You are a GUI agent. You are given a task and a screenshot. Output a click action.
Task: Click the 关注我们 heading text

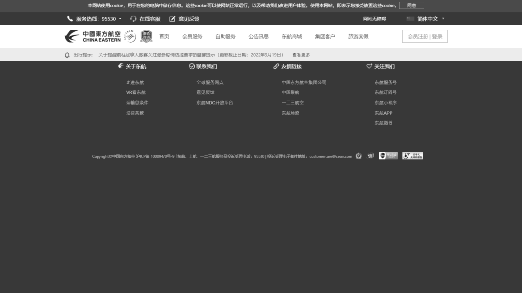pos(385,67)
